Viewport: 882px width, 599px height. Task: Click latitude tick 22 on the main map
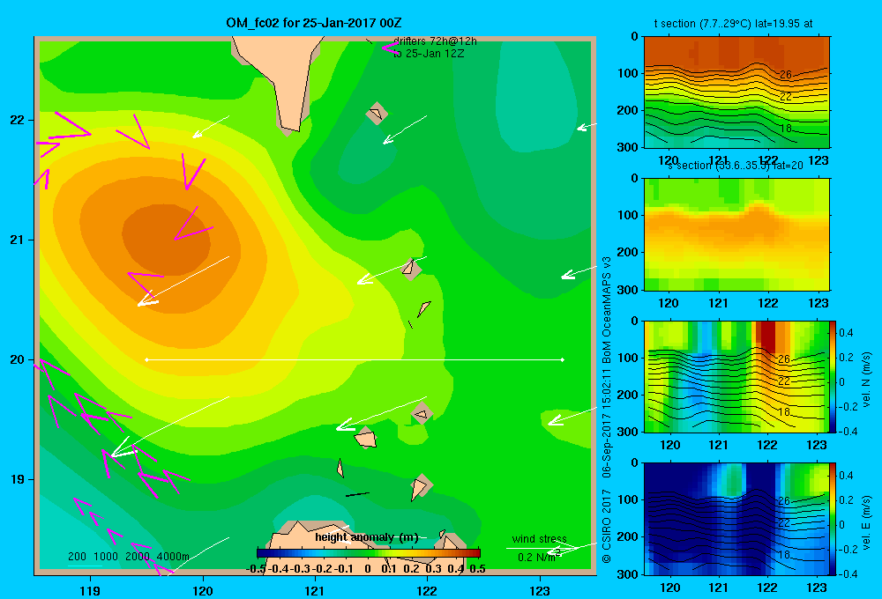(x=18, y=120)
